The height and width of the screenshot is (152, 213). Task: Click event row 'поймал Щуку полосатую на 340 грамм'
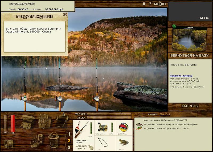[171, 124]
